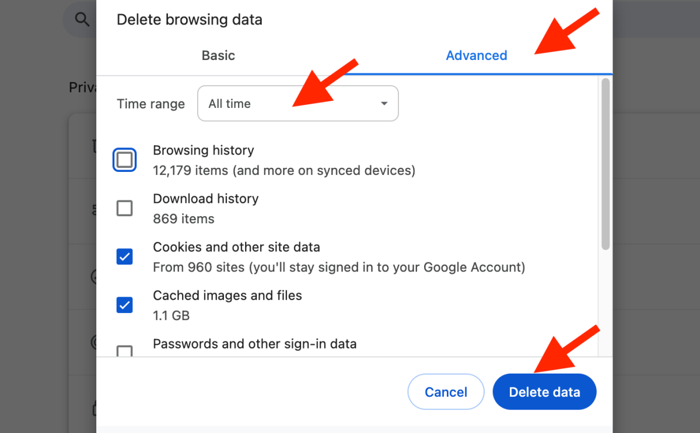Screen dimensions: 700x433
Task: Enable the Download history checkbox
Action: tap(124, 208)
